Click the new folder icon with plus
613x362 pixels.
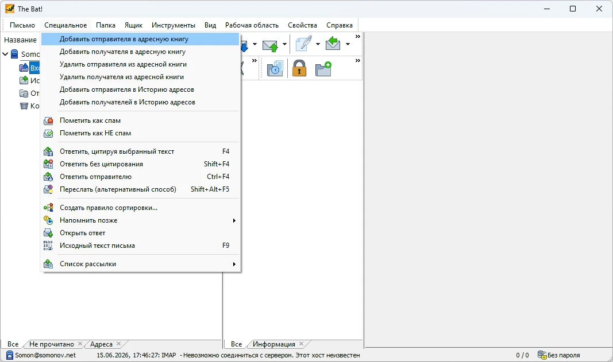323,69
